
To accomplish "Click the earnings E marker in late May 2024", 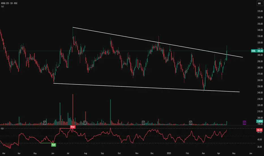I will pos(45,123).
